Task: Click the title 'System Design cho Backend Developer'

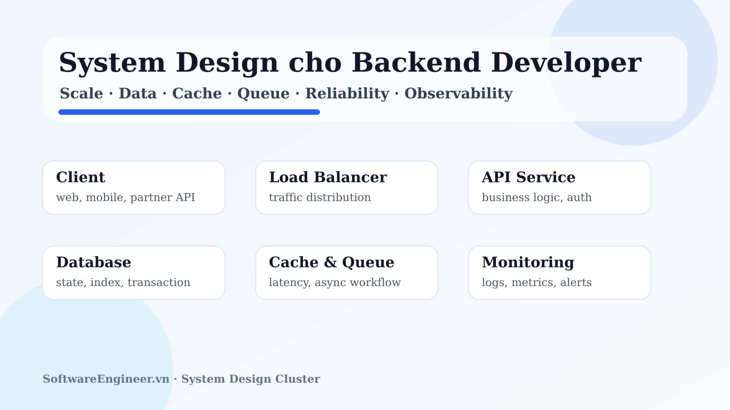Action: coord(350,63)
